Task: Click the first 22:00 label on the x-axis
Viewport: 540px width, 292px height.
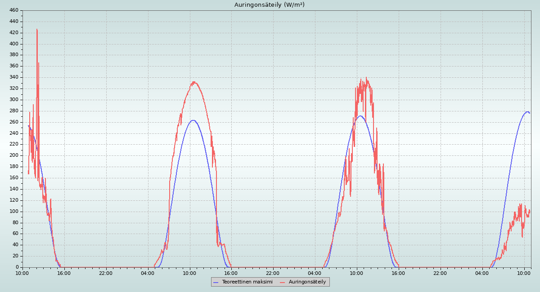Action: pyautogui.click(x=106, y=273)
